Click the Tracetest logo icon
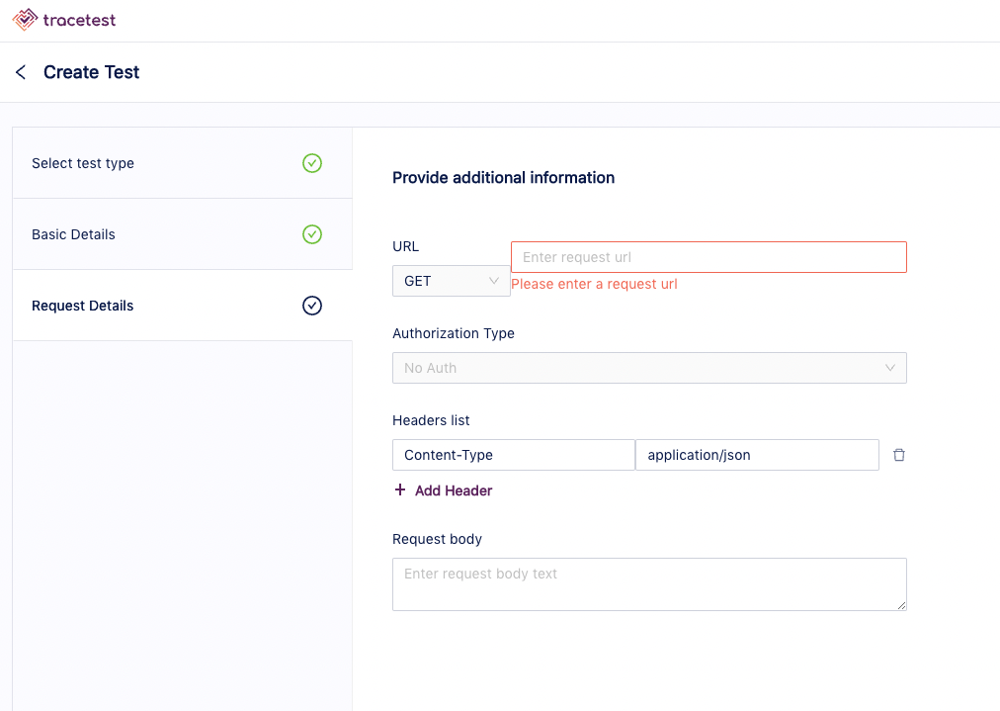 25,20
